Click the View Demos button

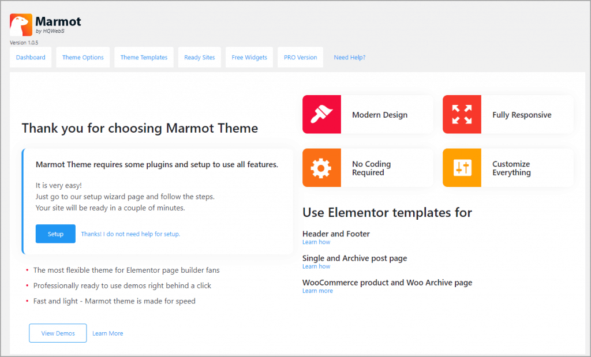tap(58, 333)
